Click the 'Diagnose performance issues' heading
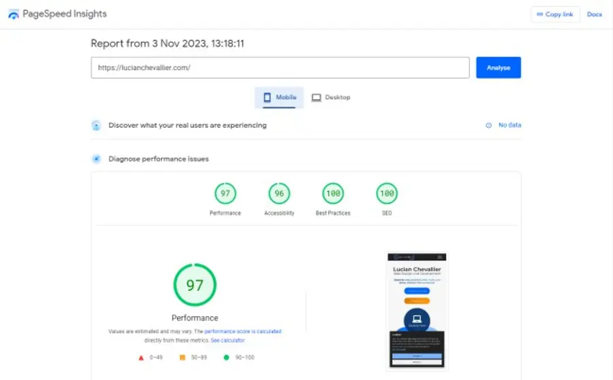 [x=159, y=159]
